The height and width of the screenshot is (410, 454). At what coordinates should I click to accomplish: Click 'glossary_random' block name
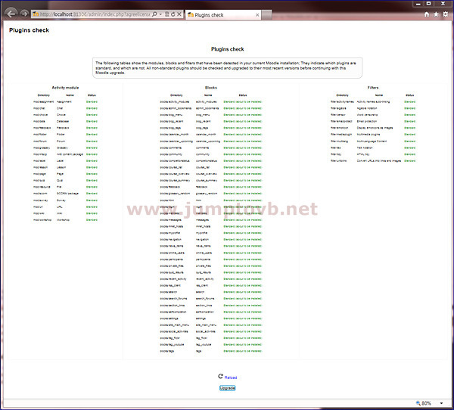207,194
